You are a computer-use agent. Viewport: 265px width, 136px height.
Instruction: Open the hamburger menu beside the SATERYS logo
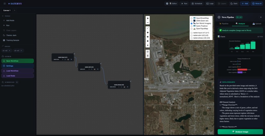(5, 4)
